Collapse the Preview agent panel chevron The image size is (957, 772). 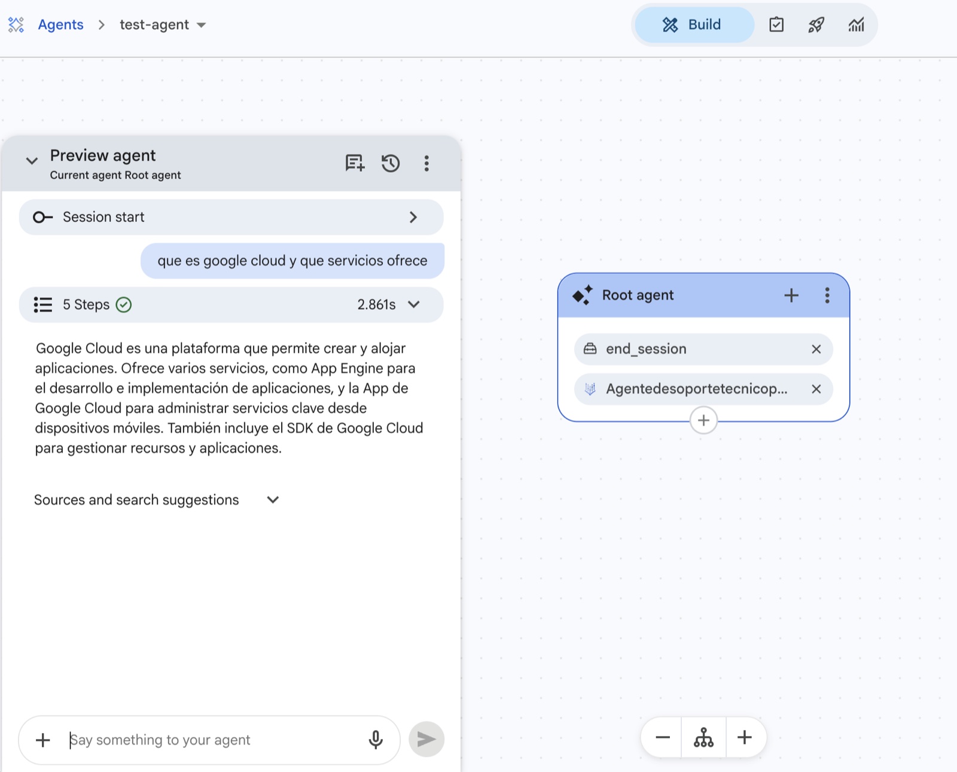(x=32, y=161)
